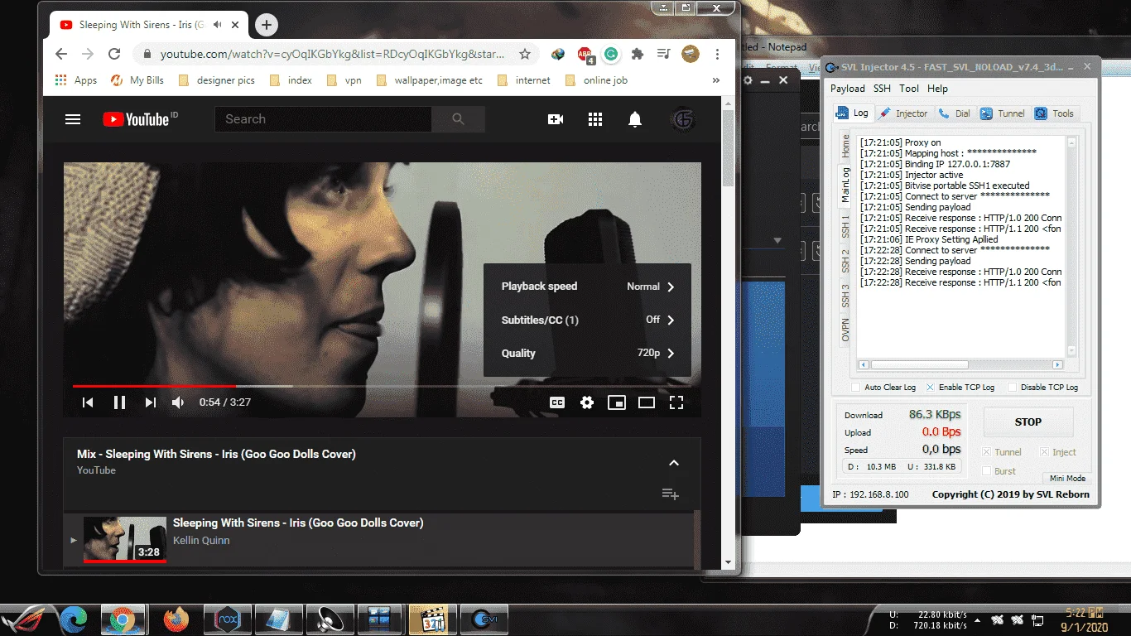Image resolution: width=1131 pixels, height=636 pixels.
Task: Open the Apps bookmarks shortcut
Action: tap(76, 80)
